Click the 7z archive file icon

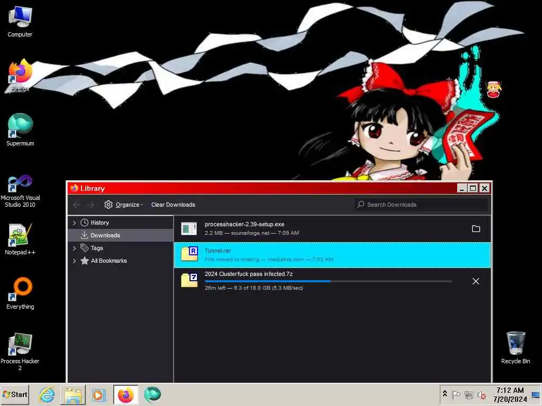pos(189,280)
